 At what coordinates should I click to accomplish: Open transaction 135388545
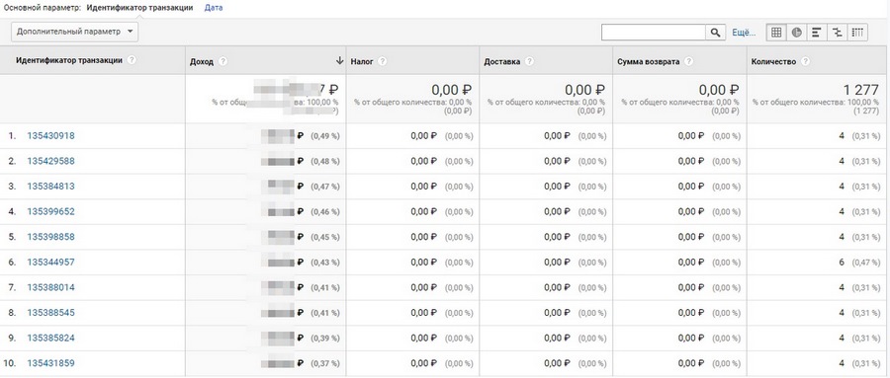[50, 313]
